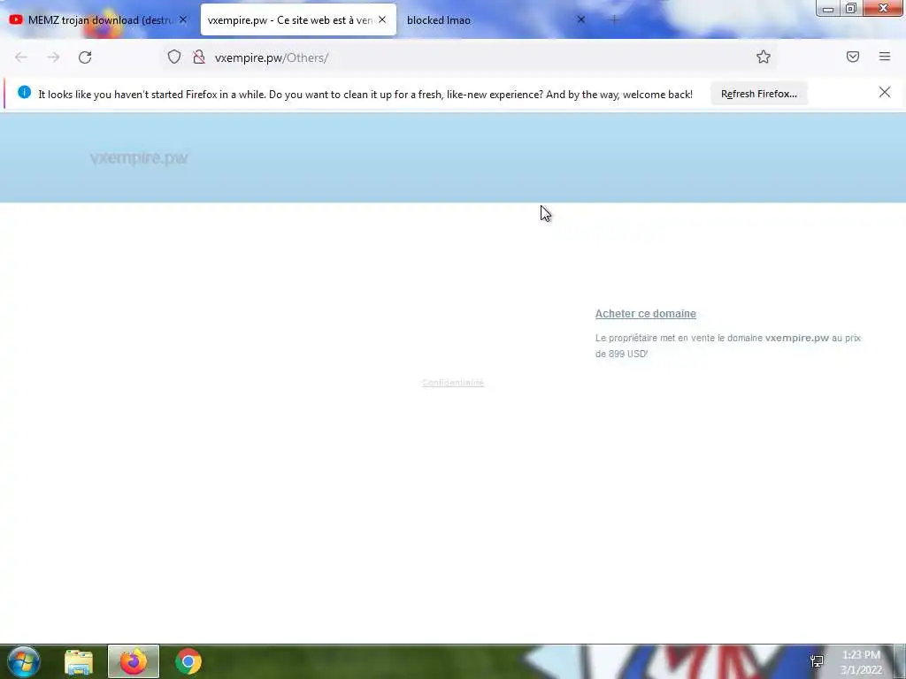Launch Chrome from the taskbar
The width and height of the screenshot is (906, 679).
click(x=188, y=661)
